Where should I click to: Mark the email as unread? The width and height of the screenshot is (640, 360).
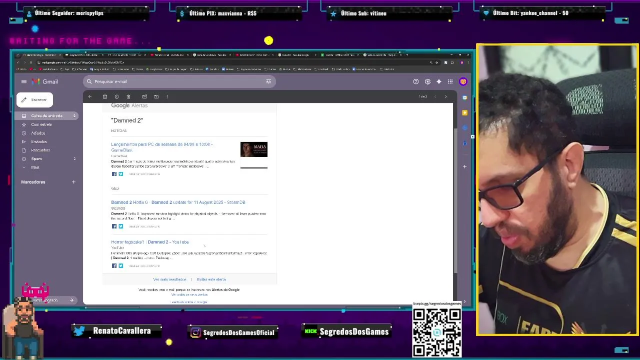144,96
